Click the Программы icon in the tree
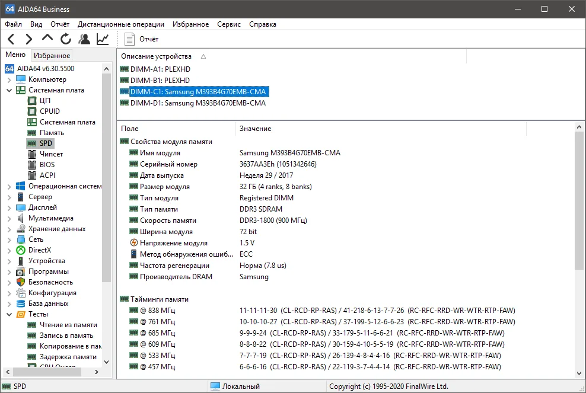 [x=21, y=271]
